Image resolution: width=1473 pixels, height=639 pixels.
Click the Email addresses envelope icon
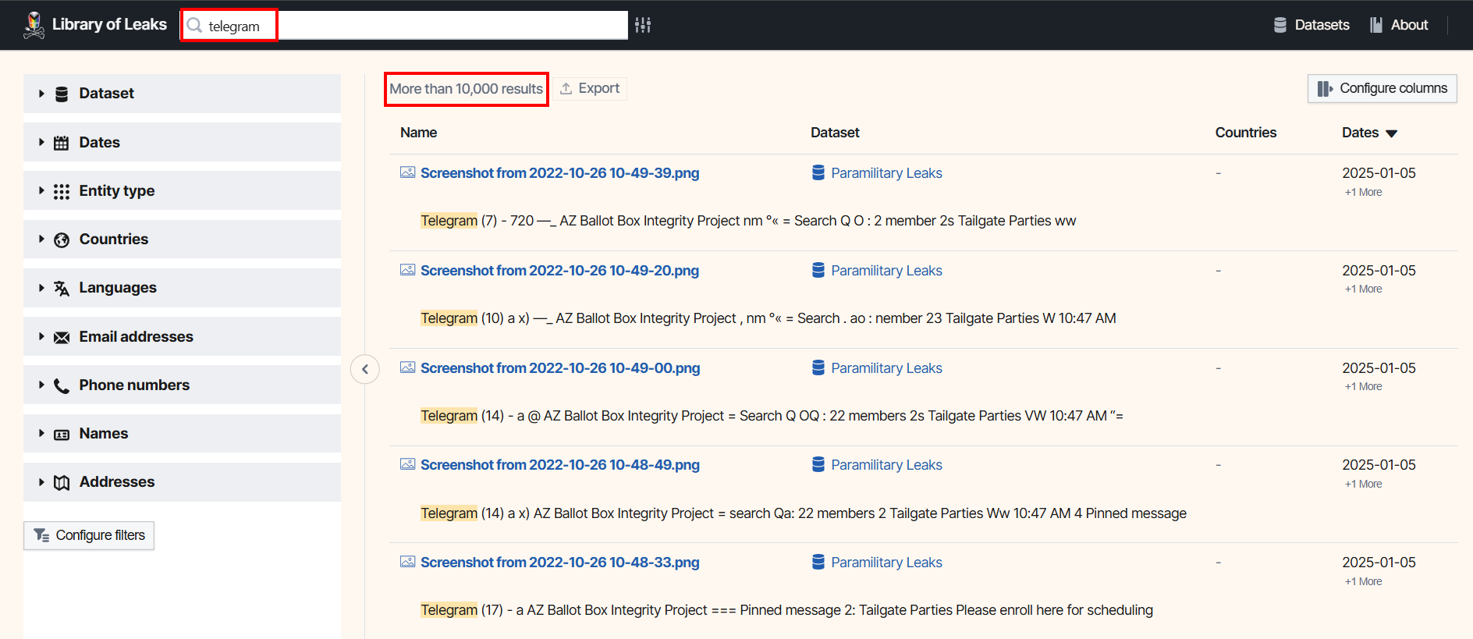(x=62, y=338)
